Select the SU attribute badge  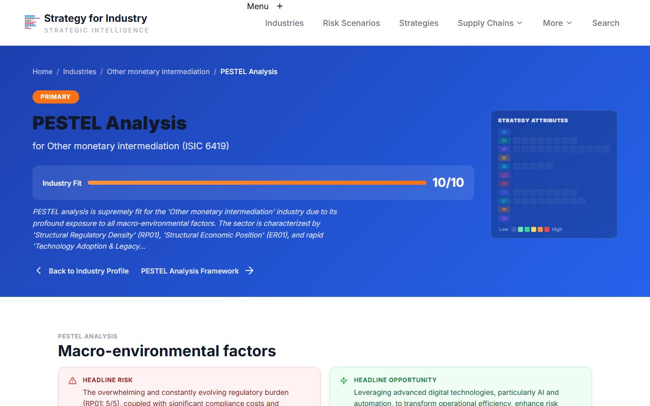point(504,166)
